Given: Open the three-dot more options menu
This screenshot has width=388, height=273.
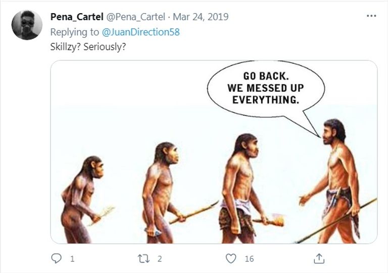Looking at the screenshot, I should pos(371,16).
